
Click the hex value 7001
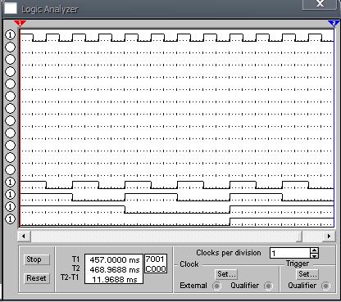[155, 259]
